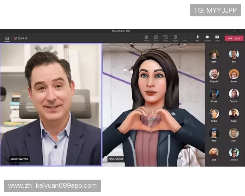Click the 00:01:16 meeting timer
Image resolution: width=245 pixels, height=196 pixels.
tap(22, 38)
